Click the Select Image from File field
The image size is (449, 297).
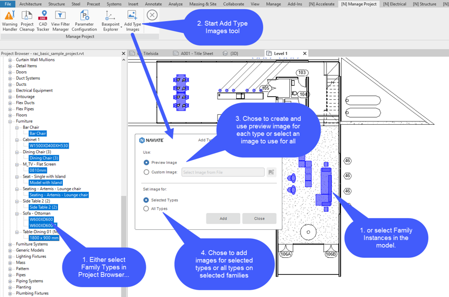(223, 172)
